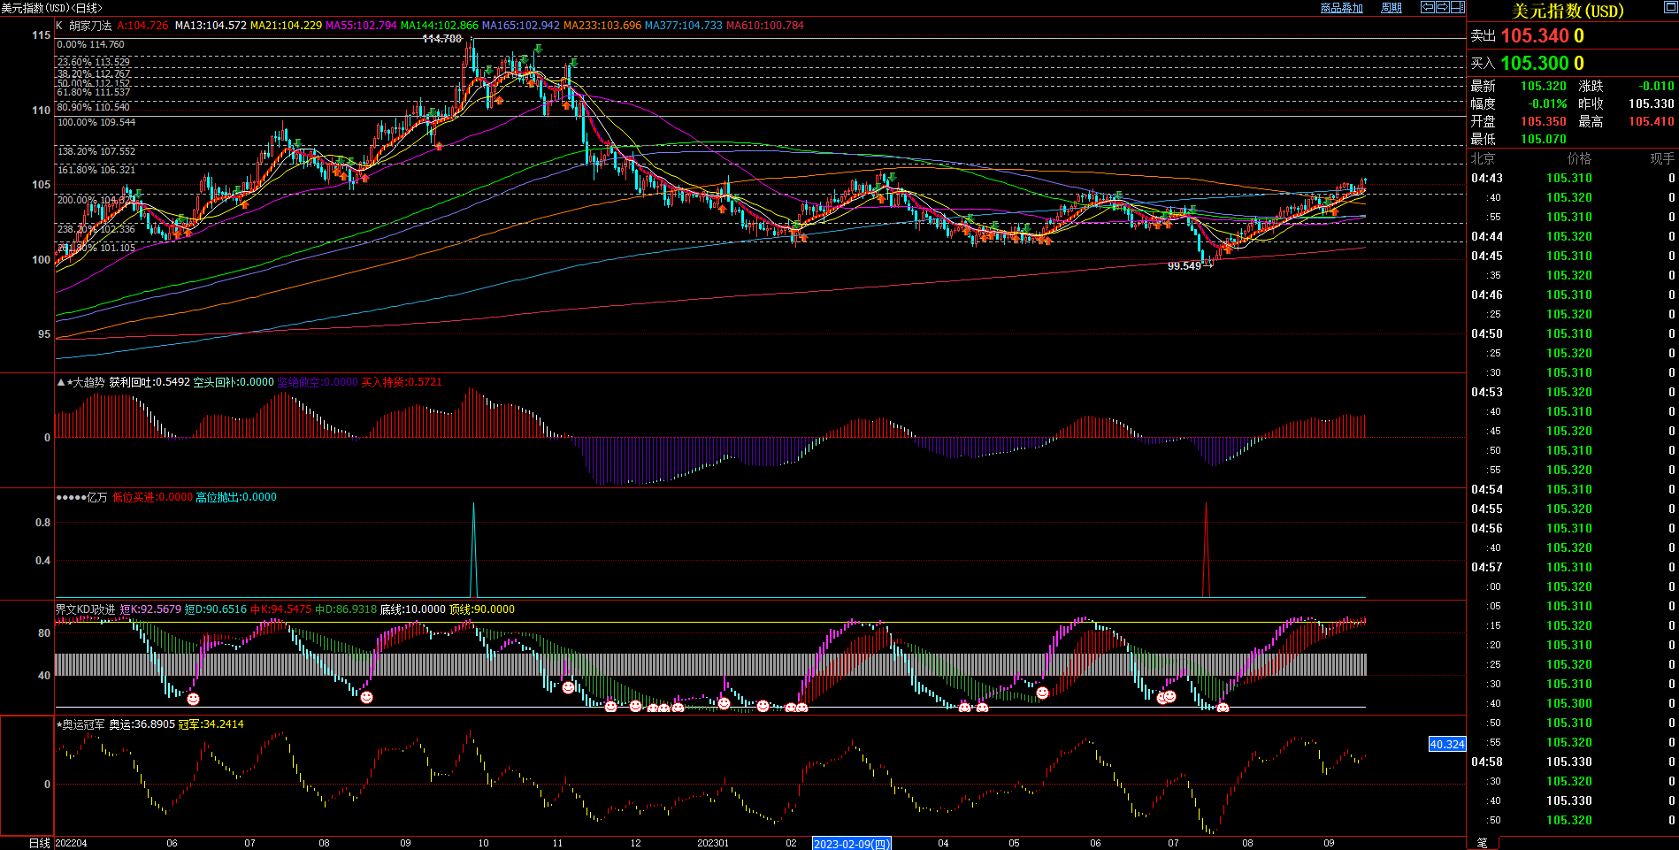Image resolution: width=1679 pixels, height=850 pixels.
Task: Open the 周期 period menu
Action: click(x=1391, y=8)
